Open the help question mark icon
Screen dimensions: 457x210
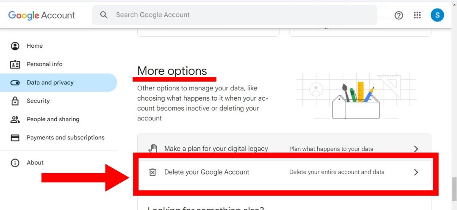click(x=399, y=15)
